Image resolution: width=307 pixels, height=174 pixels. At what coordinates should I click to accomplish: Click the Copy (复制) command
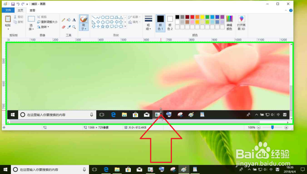18,22
